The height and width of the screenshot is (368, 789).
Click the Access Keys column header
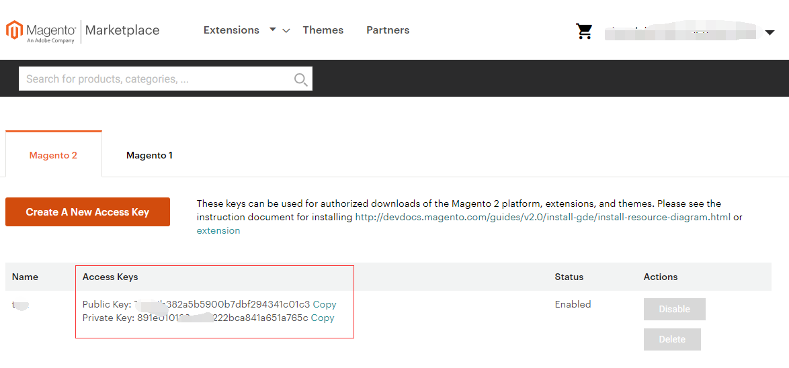tap(110, 277)
